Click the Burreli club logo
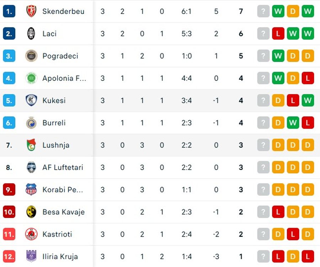 [x=31, y=123]
